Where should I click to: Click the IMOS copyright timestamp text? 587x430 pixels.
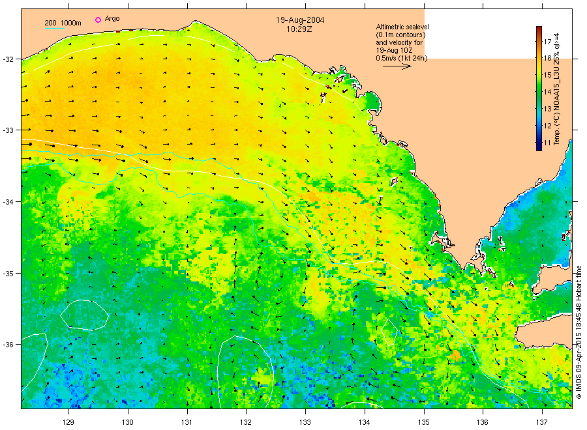click(x=579, y=332)
